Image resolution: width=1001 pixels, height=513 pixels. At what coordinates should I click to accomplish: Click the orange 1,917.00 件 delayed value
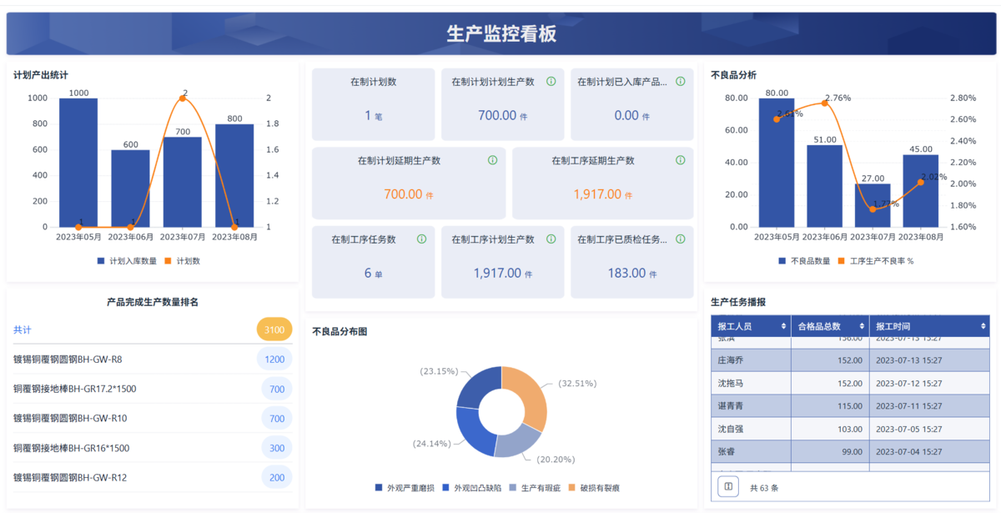point(602,194)
